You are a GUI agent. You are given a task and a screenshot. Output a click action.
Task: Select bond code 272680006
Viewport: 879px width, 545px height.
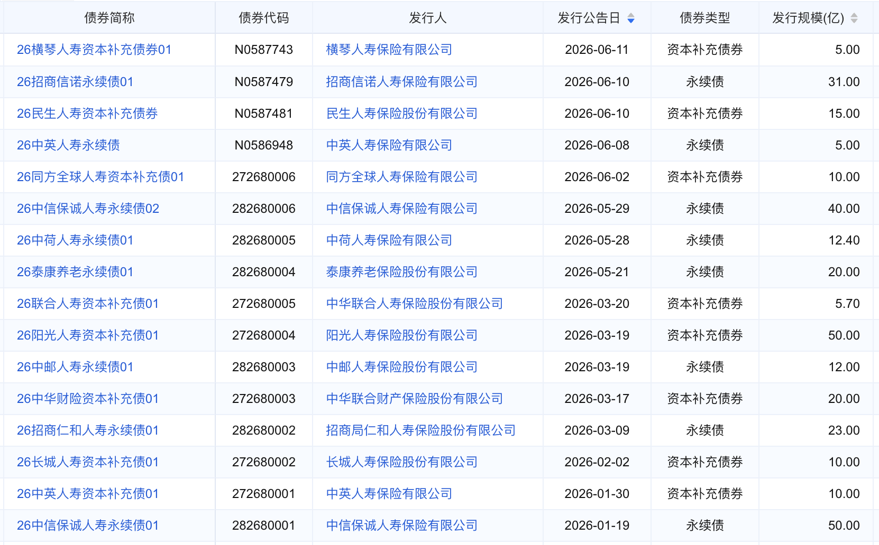click(x=264, y=177)
